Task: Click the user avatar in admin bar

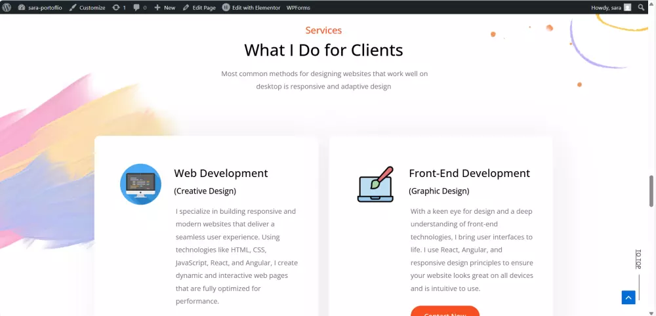Action: [x=628, y=7]
